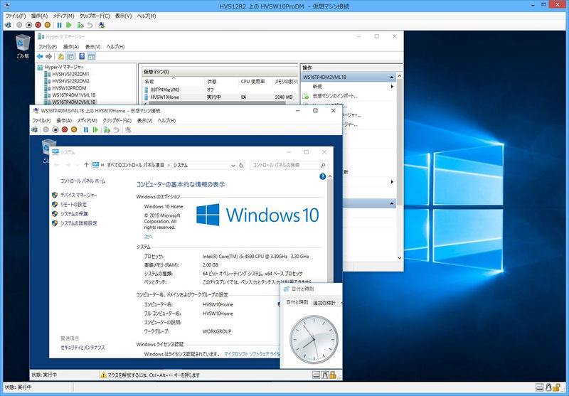Open デバイス マネージャー link
The height and width of the screenshot is (396, 569).
click(x=78, y=195)
